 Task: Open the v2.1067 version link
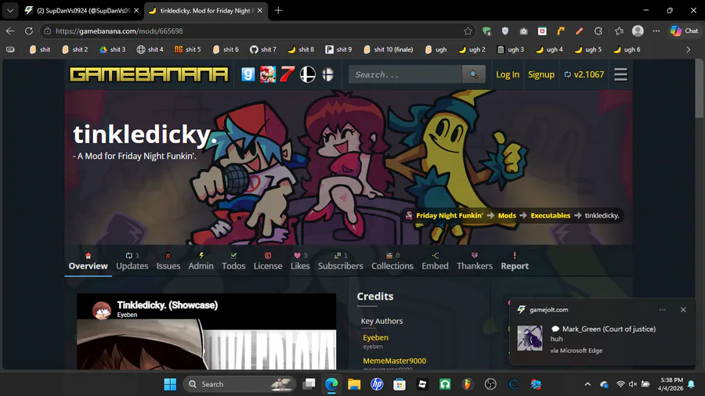click(x=584, y=74)
